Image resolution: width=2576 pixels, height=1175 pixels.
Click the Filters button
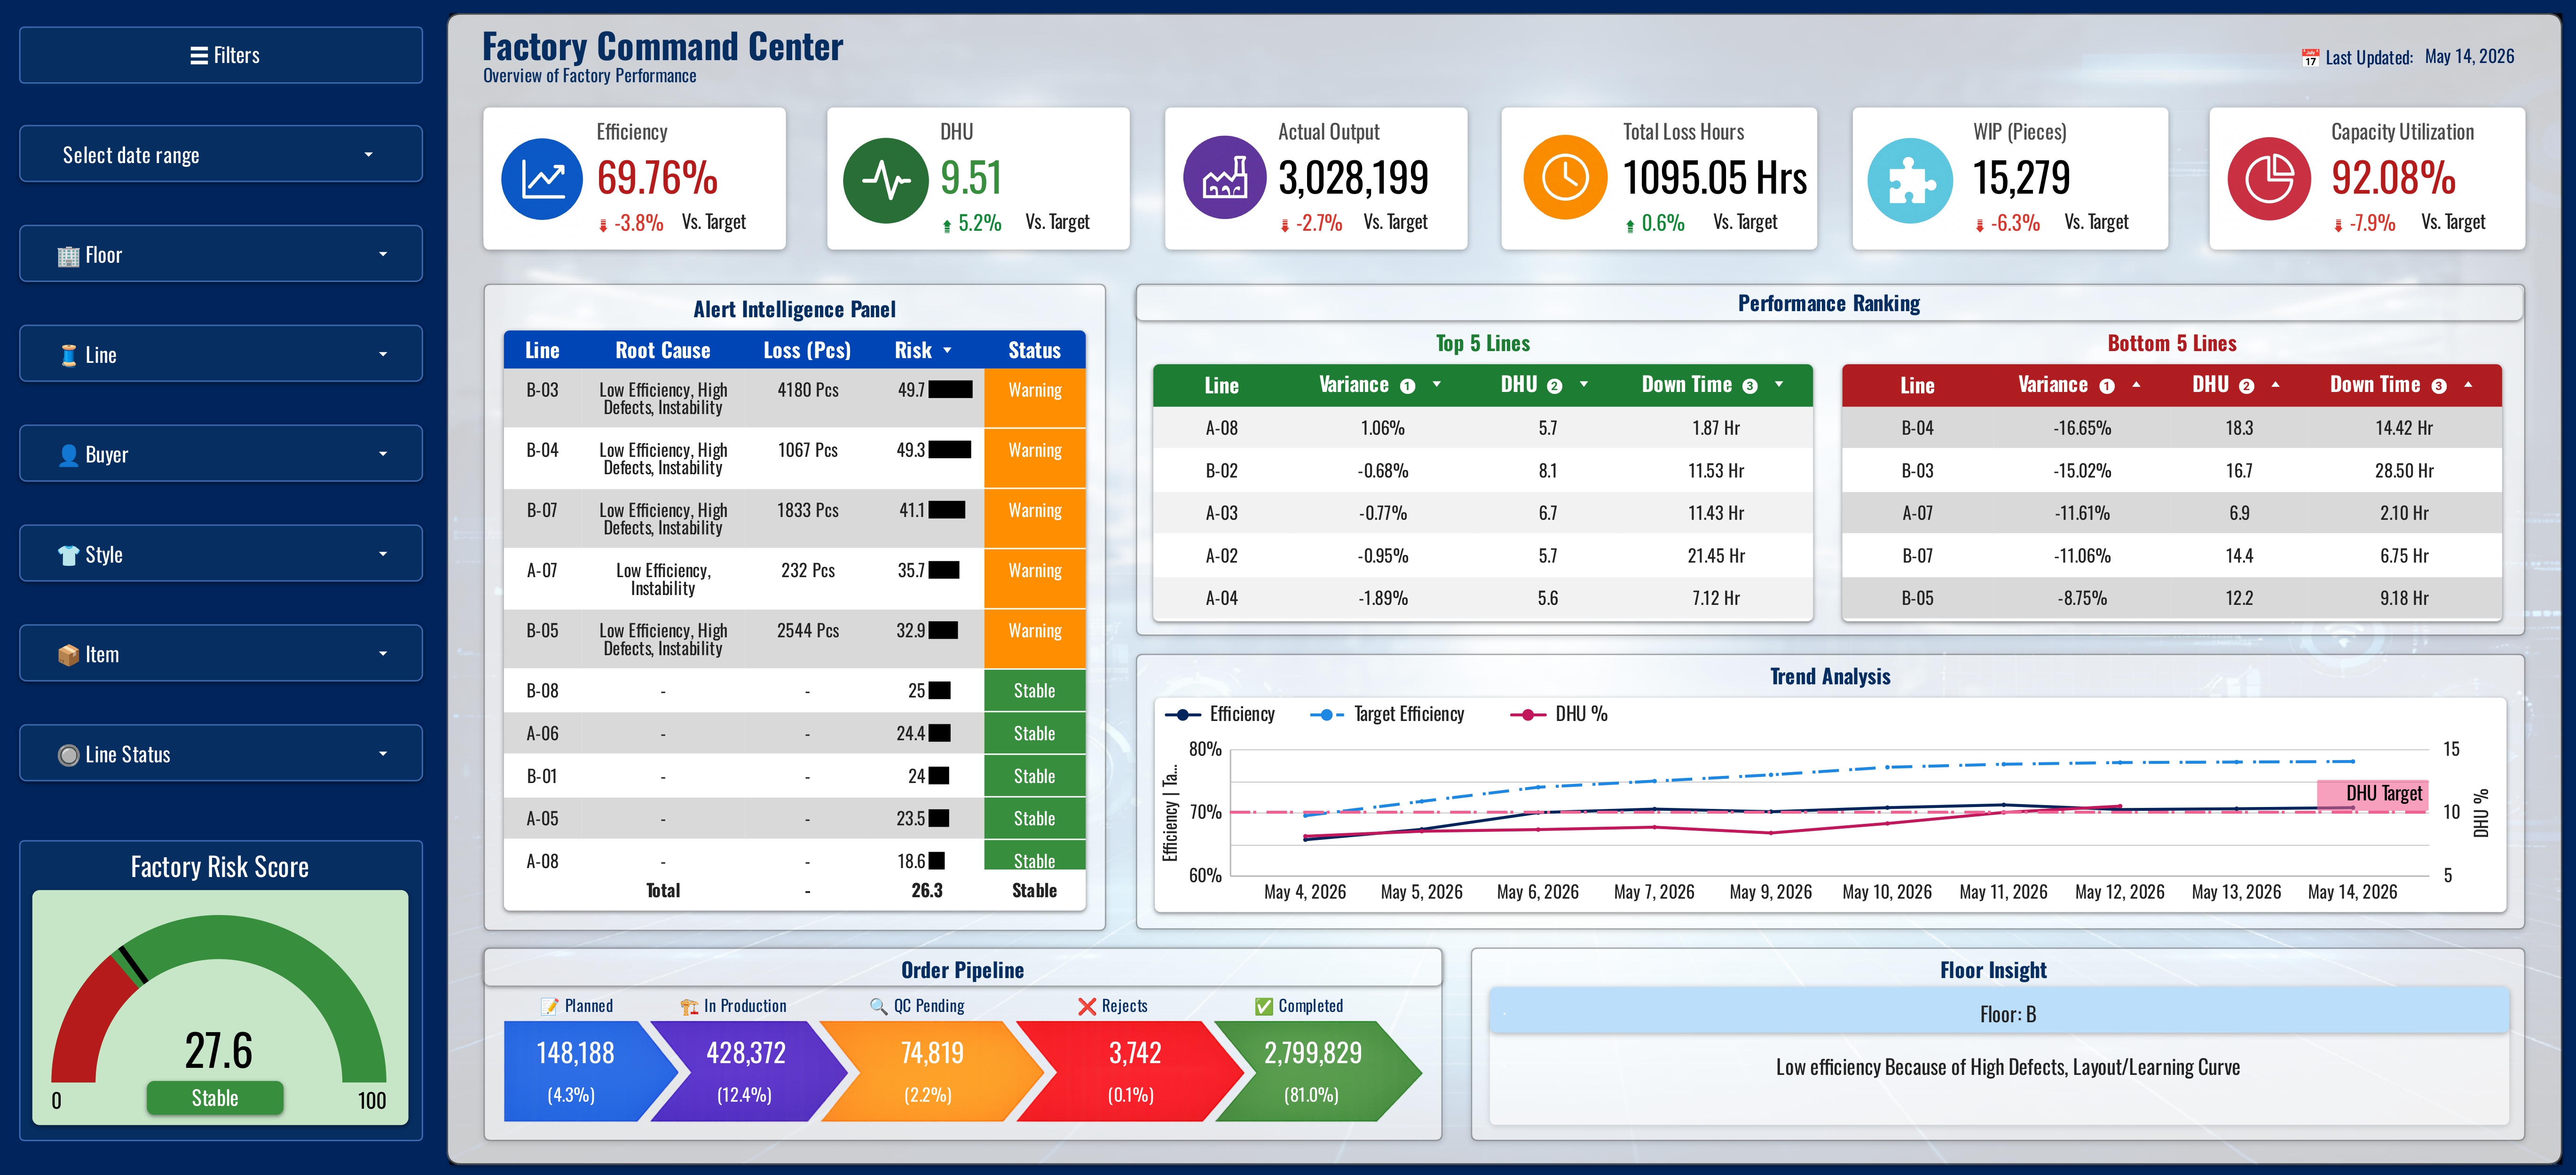pyautogui.click(x=221, y=55)
